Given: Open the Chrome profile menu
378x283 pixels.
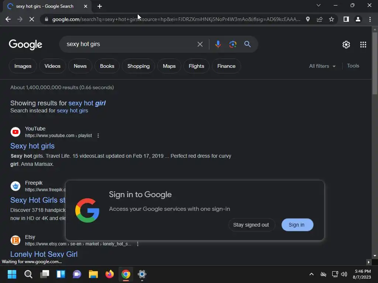Looking at the screenshot, I should click(x=358, y=19).
